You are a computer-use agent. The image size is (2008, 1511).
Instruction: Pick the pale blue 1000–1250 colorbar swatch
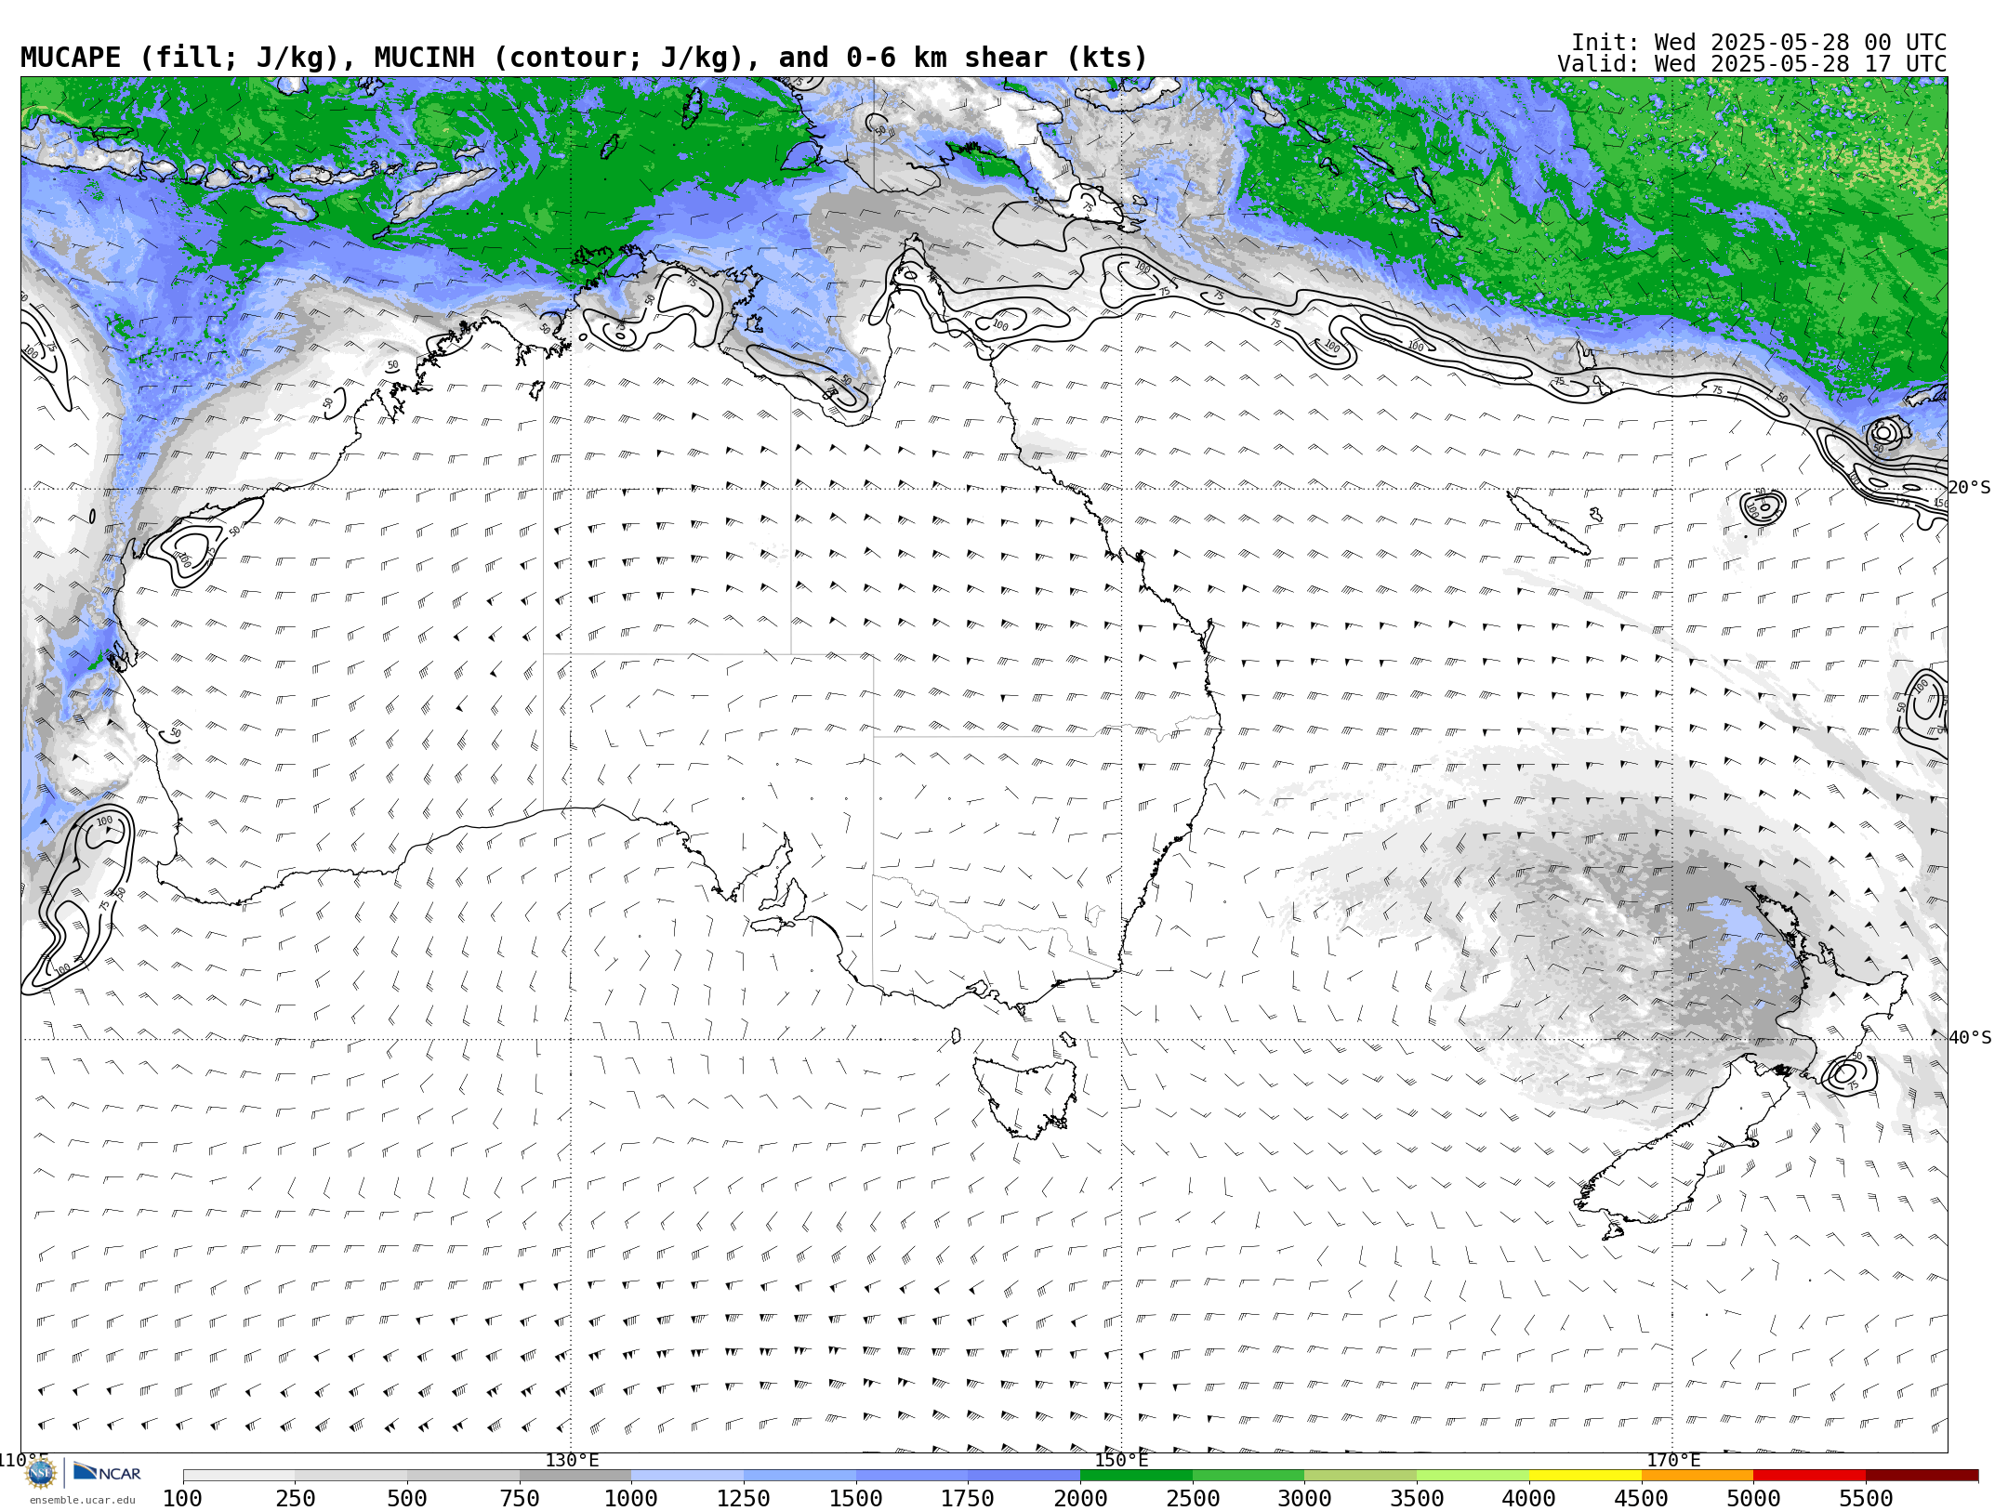point(687,1476)
